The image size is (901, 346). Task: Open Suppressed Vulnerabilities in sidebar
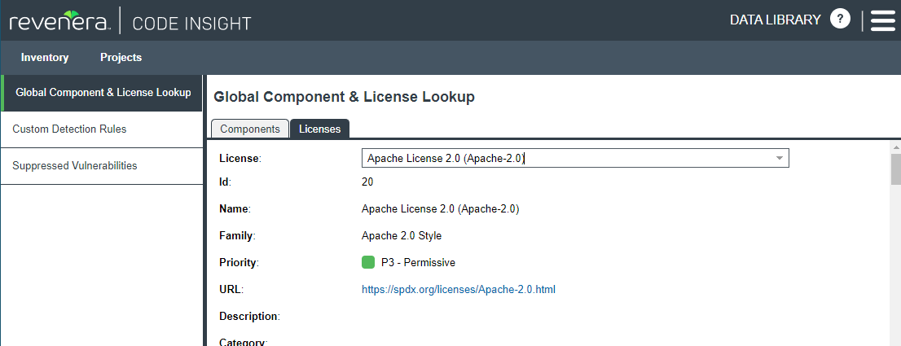click(x=102, y=166)
